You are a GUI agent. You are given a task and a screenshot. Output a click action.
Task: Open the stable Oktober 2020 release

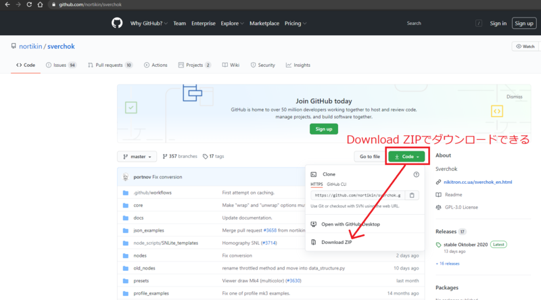click(x=465, y=245)
